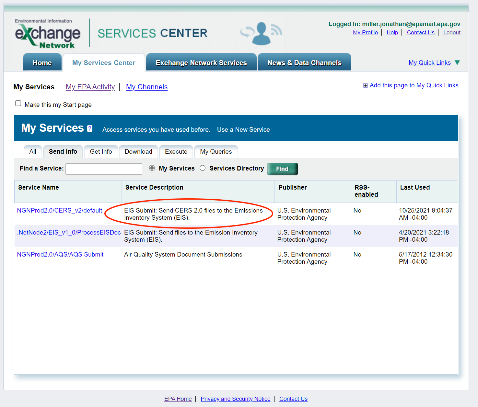Open the My Services Center tab
Image resolution: width=478 pixels, height=407 pixels.
pyautogui.click(x=104, y=62)
